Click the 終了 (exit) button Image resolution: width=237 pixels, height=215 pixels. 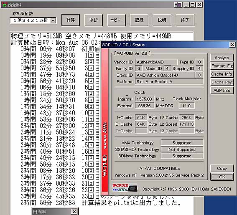tap(185, 20)
